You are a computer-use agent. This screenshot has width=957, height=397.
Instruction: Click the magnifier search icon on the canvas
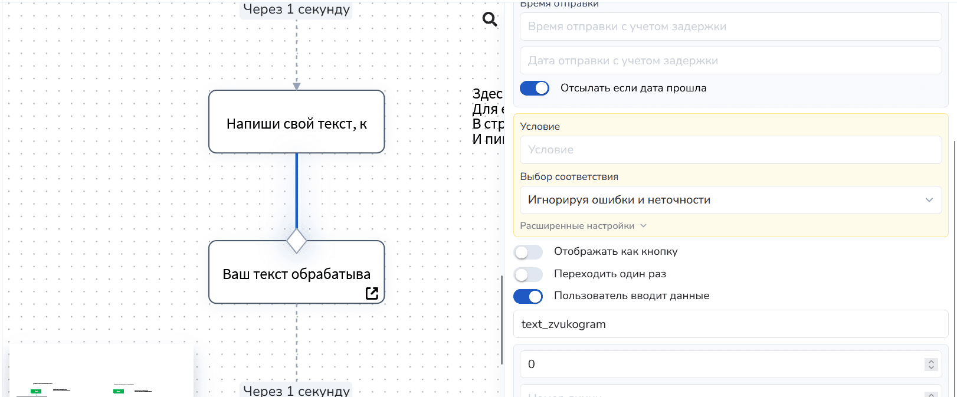pos(490,19)
